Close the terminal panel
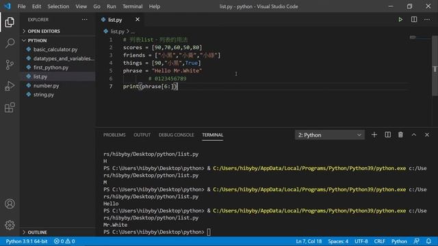 tap(427, 135)
